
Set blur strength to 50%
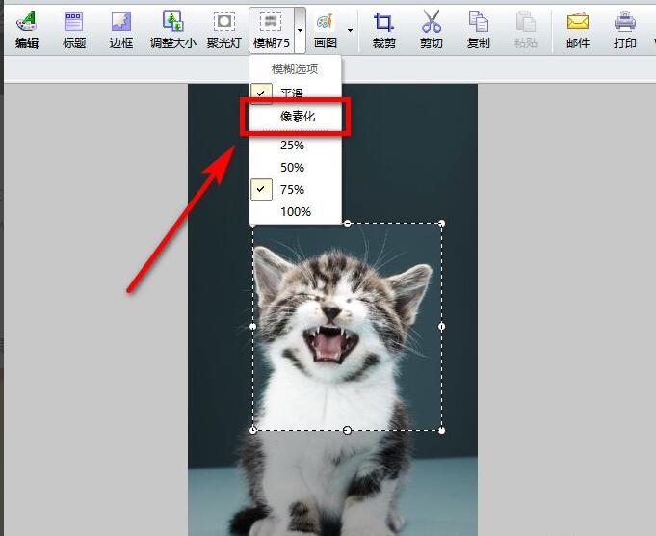click(x=292, y=167)
